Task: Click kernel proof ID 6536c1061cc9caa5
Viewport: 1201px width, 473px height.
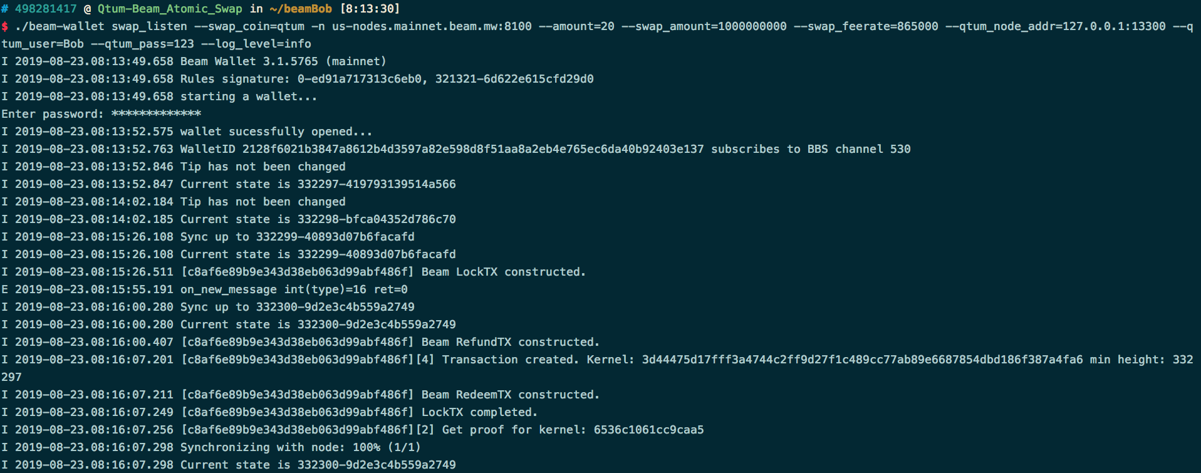Action: [x=648, y=430]
